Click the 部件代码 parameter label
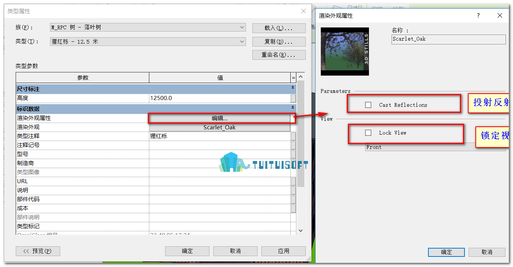This screenshot has height=267, width=513. click(28, 199)
